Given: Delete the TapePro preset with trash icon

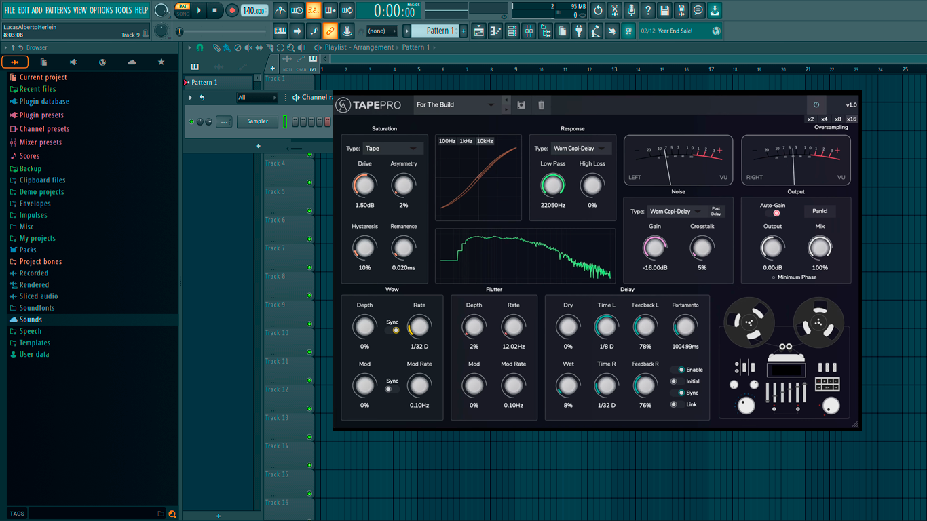Looking at the screenshot, I should pyautogui.click(x=541, y=105).
